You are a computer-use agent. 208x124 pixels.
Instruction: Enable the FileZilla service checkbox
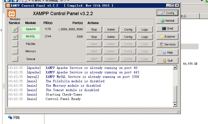(x=15, y=44)
